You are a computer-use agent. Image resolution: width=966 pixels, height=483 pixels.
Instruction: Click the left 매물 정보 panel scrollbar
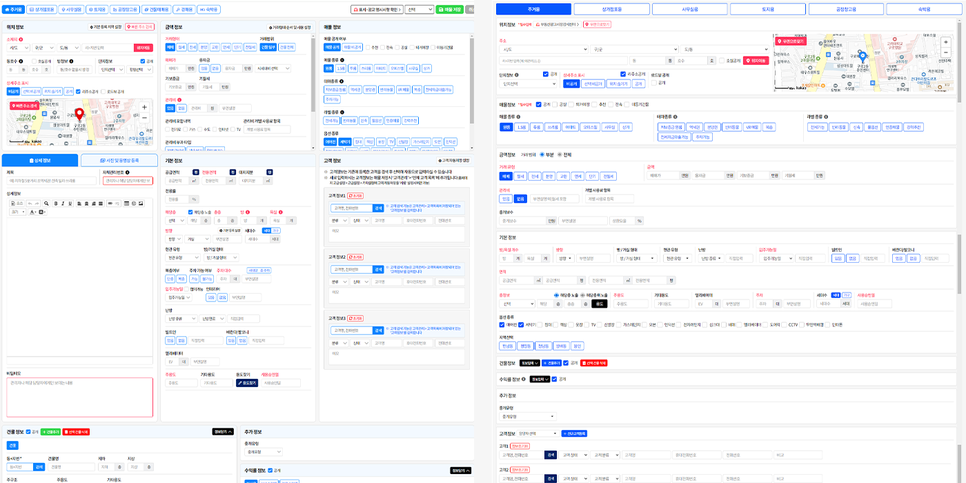[472, 81]
